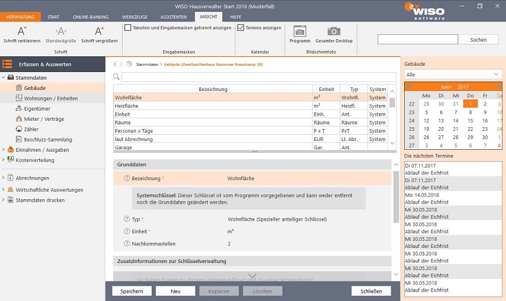Image resolution: width=506 pixels, height=301 pixels.
Task: Open the Gebäude dropdown showing Alle
Action: pyautogui.click(x=452, y=74)
